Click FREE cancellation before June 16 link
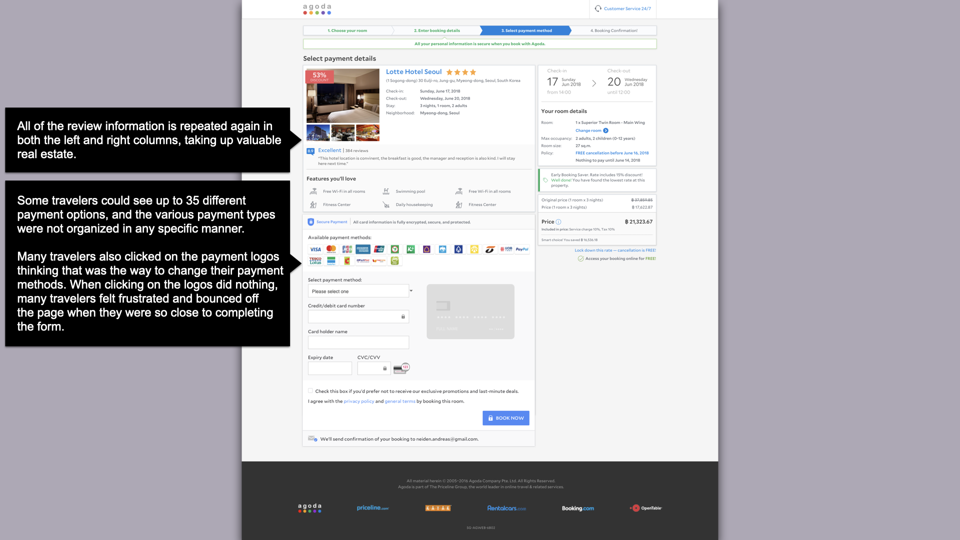Viewport: 960px width, 540px height. coord(612,153)
